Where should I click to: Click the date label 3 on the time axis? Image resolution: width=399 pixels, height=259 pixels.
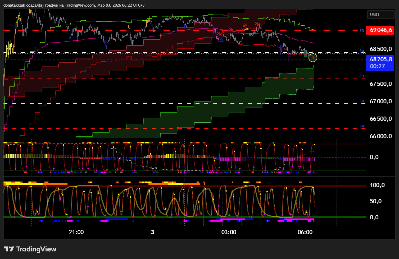click(152, 232)
